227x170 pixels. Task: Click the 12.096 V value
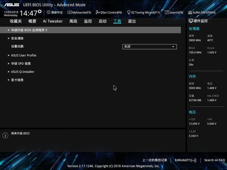click(x=194, y=124)
